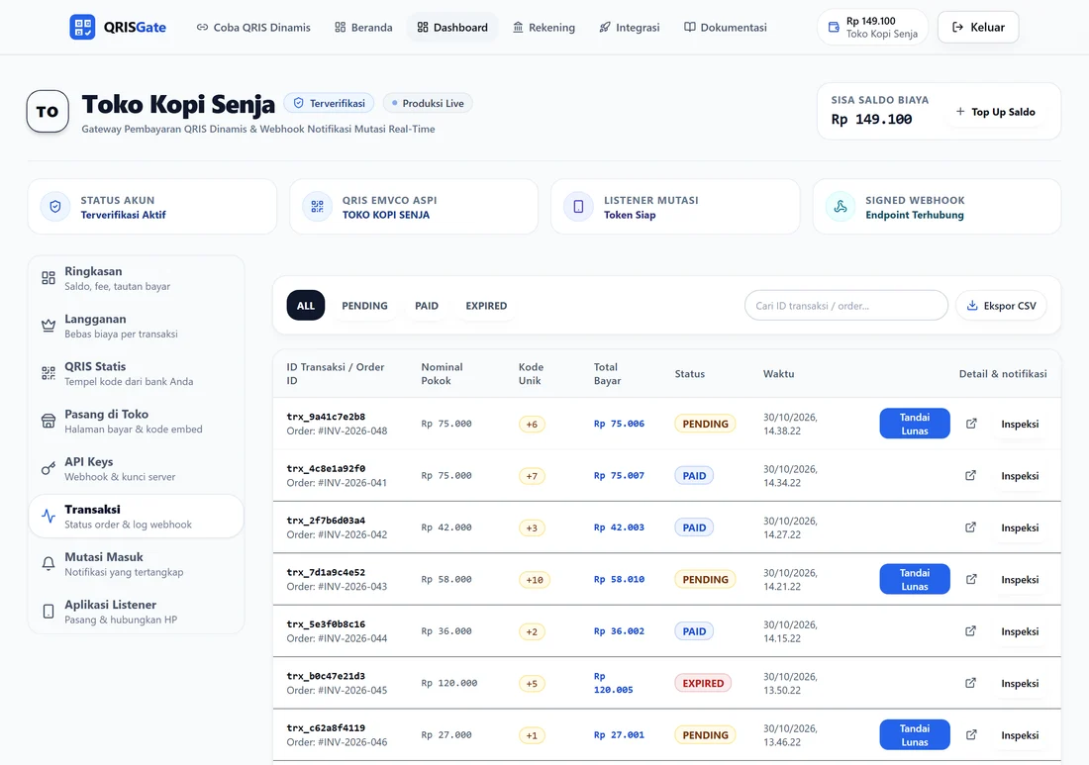1089x765 pixels.
Task: Filter transactions by PAID
Action: (427, 306)
